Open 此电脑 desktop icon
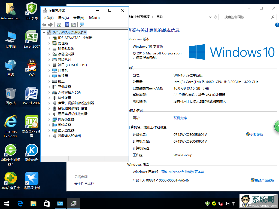Viewport: 279px width, 209px height. (x=11, y=40)
